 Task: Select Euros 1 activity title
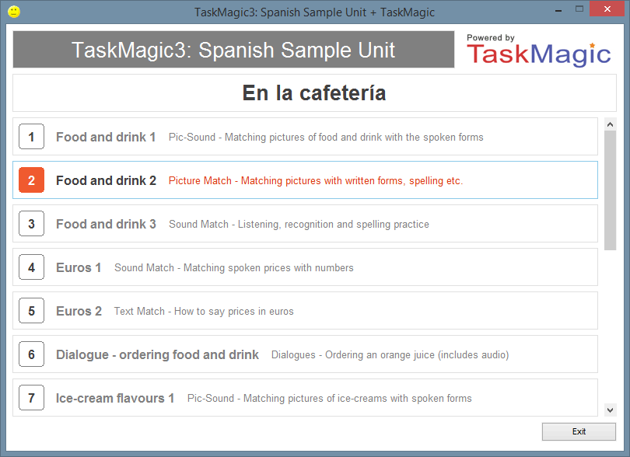79,267
